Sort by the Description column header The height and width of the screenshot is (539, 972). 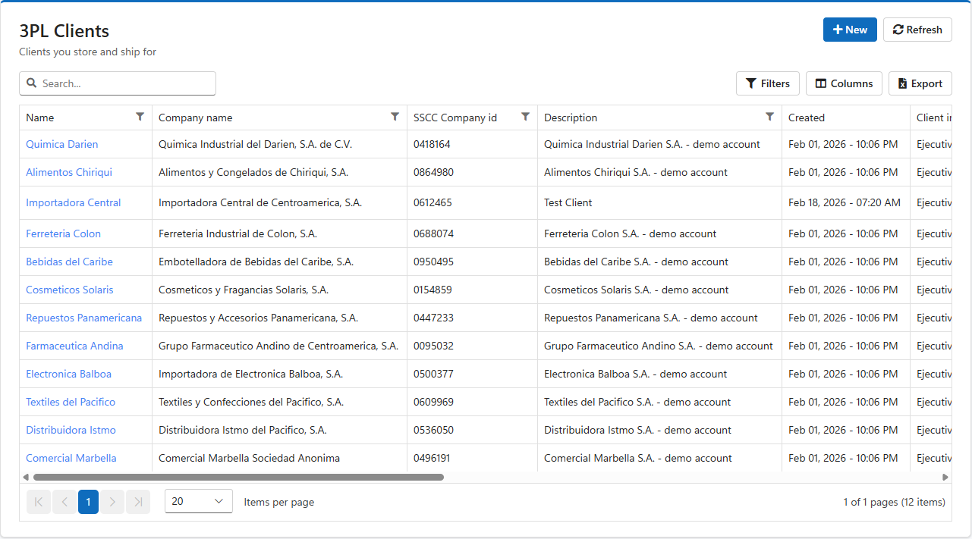[x=571, y=118]
